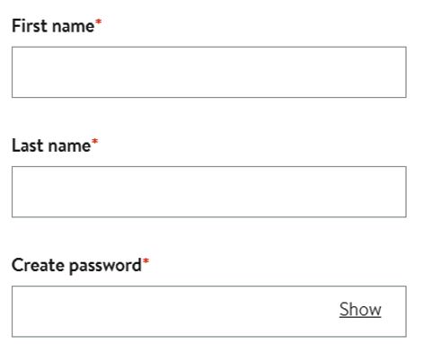Click the "Last name" label text
Viewport: 423px width, 344px height.
point(51,146)
